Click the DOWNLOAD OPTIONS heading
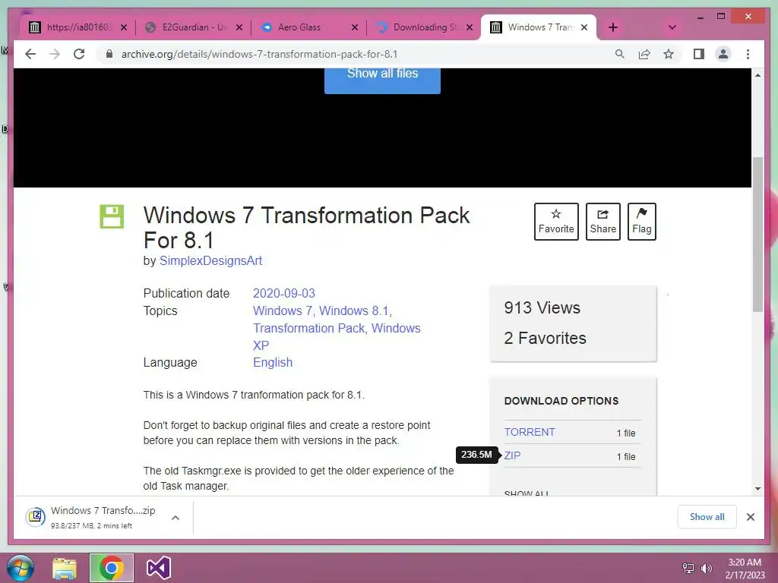The height and width of the screenshot is (583, 778). [561, 401]
